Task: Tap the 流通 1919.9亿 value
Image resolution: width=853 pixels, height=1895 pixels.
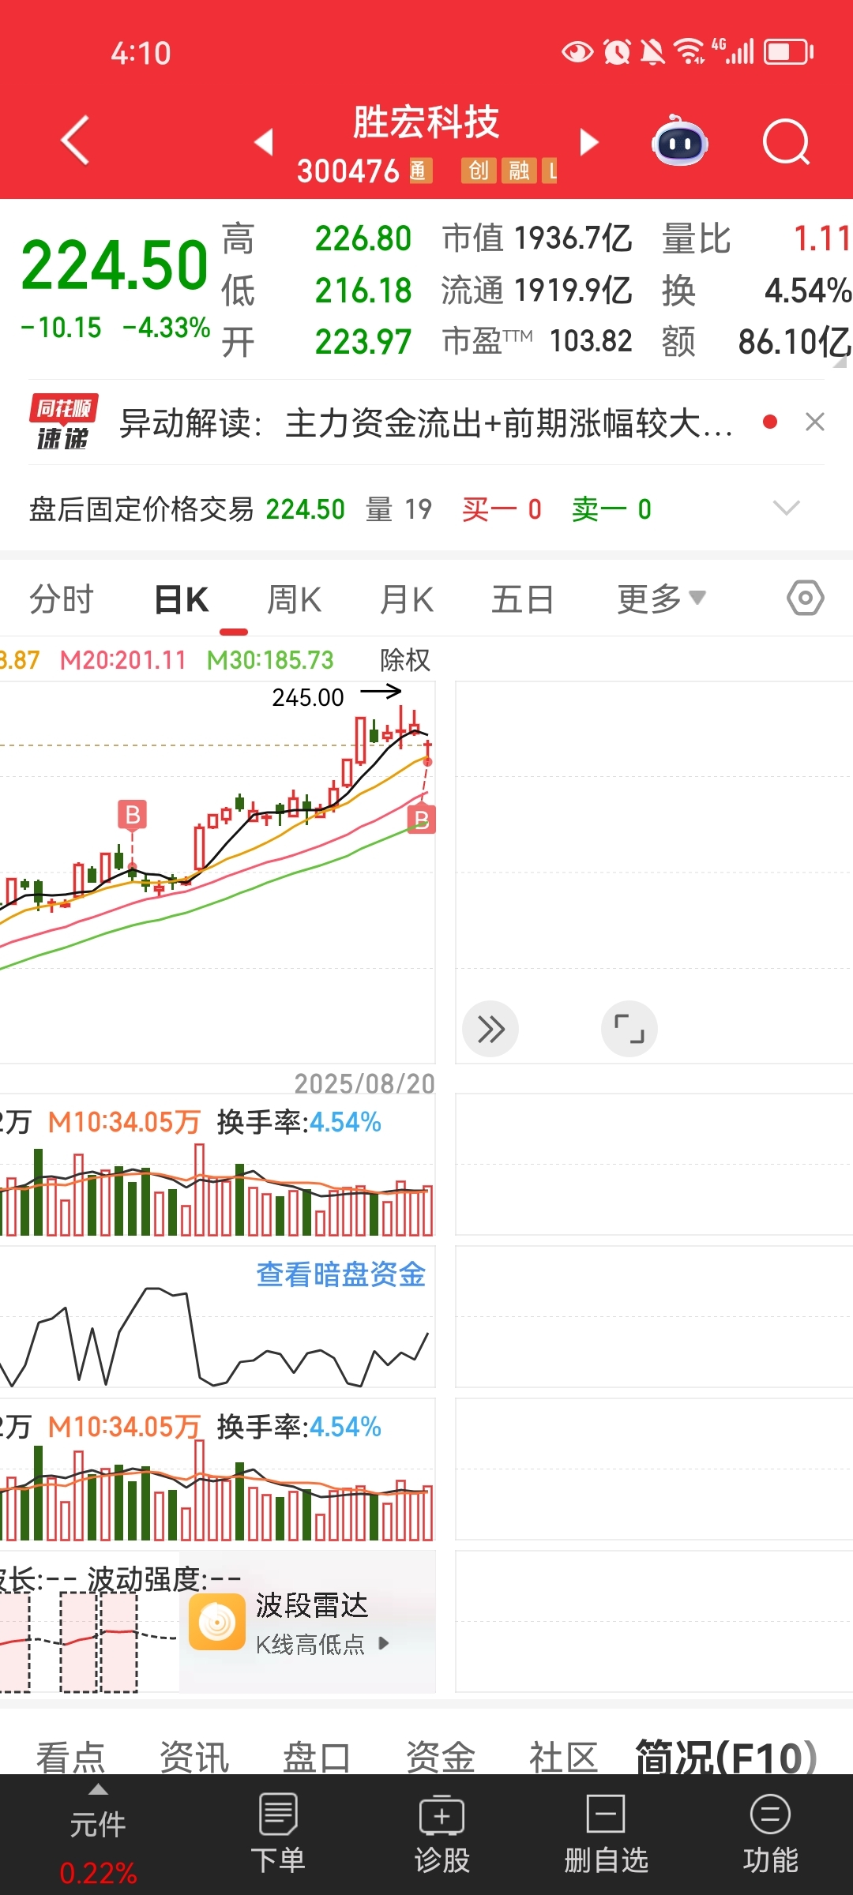Action: point(537,291)
